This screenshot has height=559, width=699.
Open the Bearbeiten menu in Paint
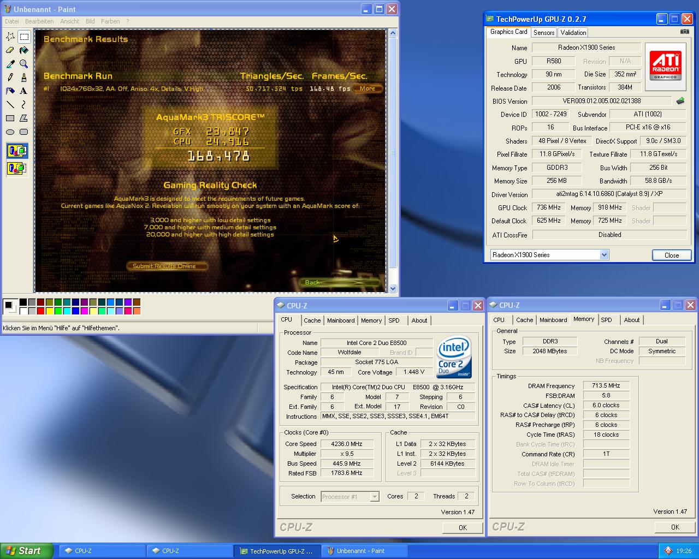39,21
